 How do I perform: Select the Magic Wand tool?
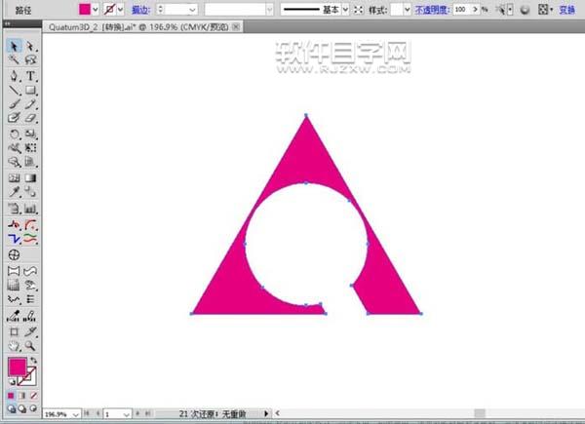(14, 59)
